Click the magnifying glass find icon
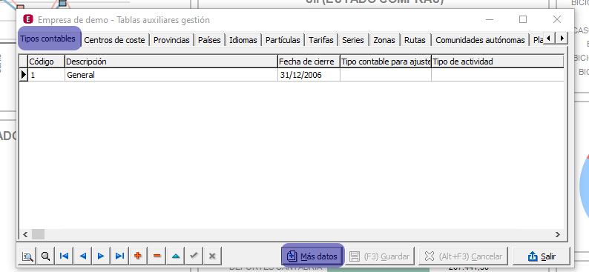This screenshot has width=589, height=272. pos(46,256)
